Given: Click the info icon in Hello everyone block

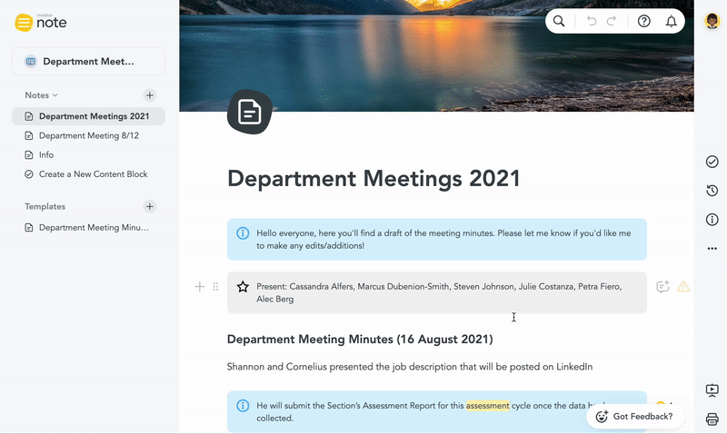Looking at the screenshot, I should (x=243, y=233).
